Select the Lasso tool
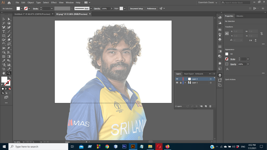 pyautogui.click(x=9, y=23)
